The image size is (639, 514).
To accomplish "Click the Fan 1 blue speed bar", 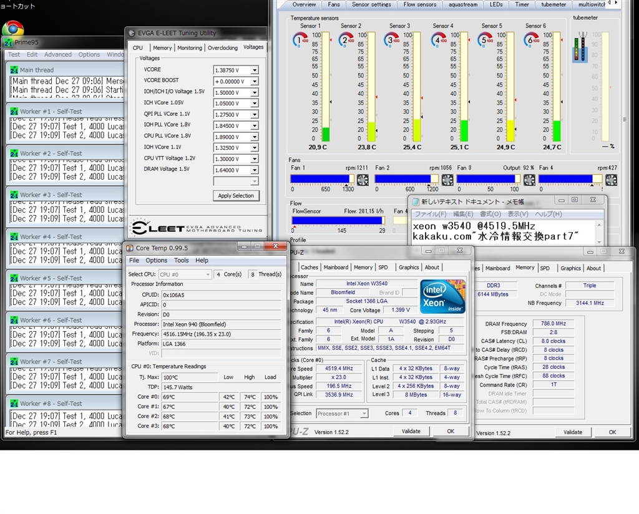I will pos(320,179).
